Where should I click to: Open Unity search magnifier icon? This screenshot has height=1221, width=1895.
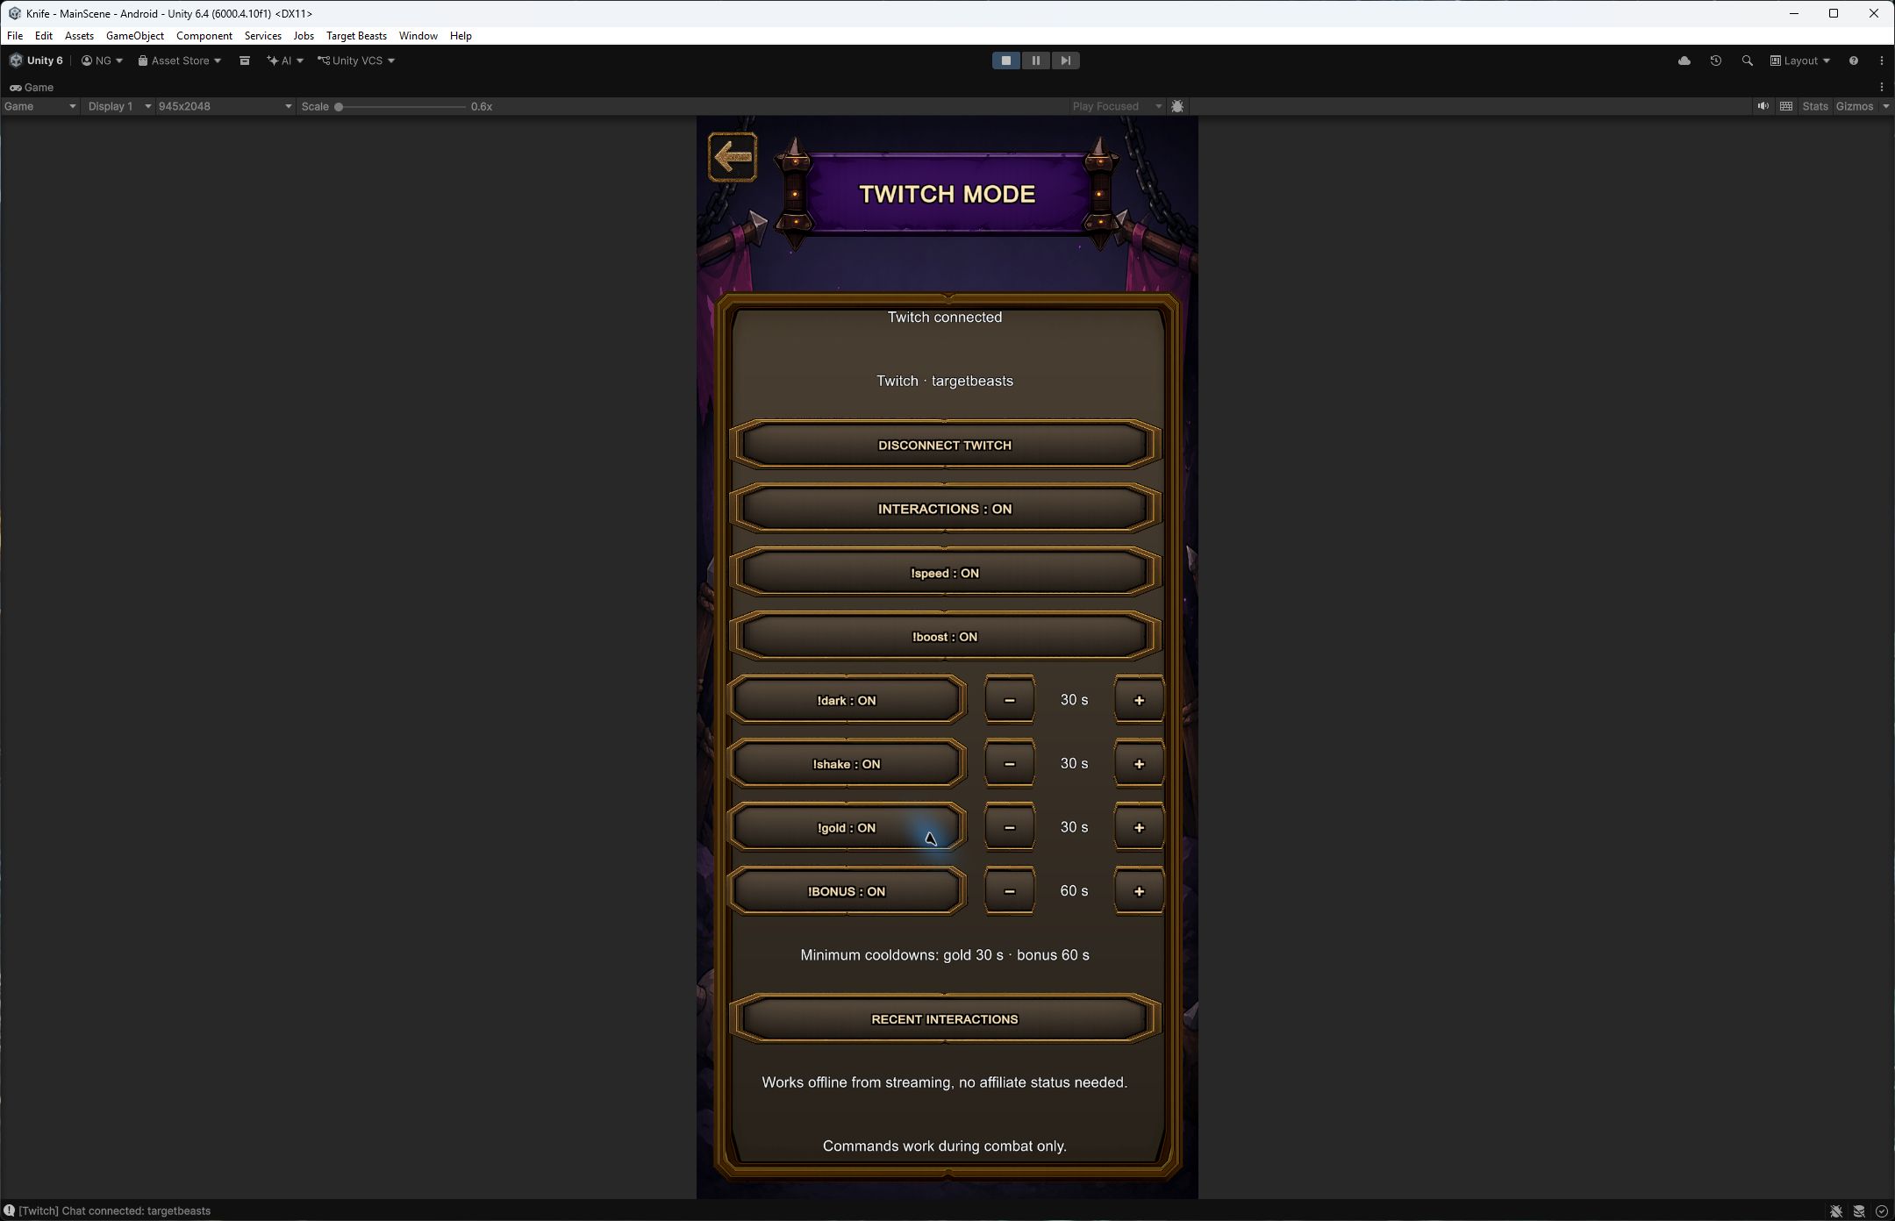pyautogui.click(x=1747, y=61)
